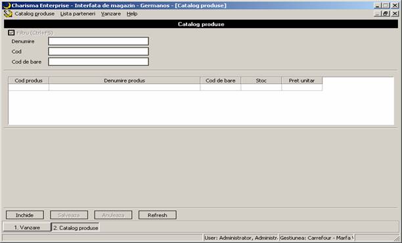
Task: Close the Charisma Enterprise main window
Action: [x=395, y=5]
